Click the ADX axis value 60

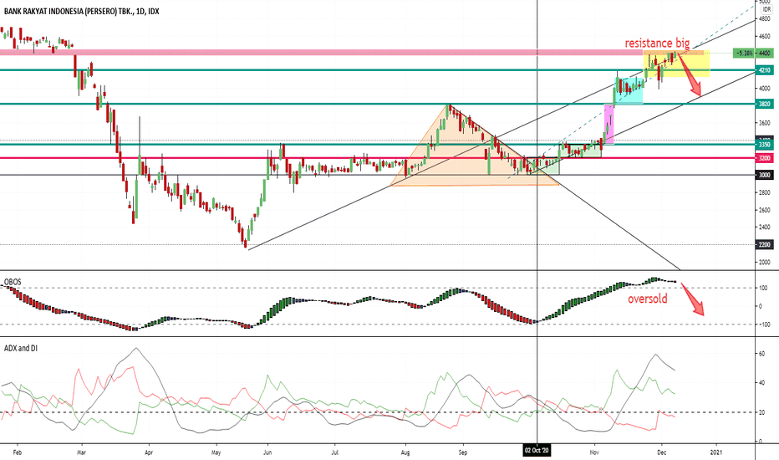point(761,354)
